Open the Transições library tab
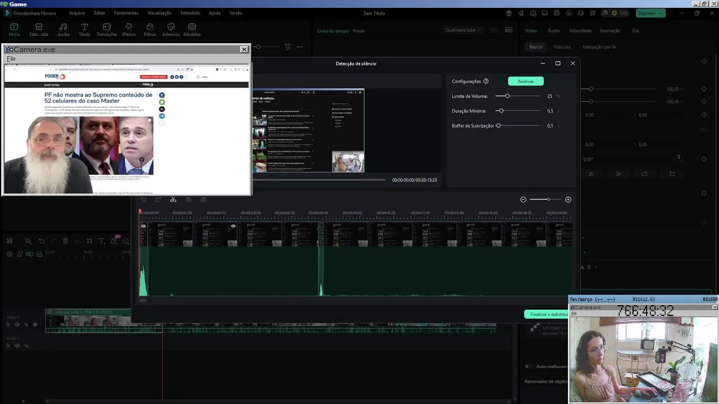This screenshot has width=719, height=404. 107,30
